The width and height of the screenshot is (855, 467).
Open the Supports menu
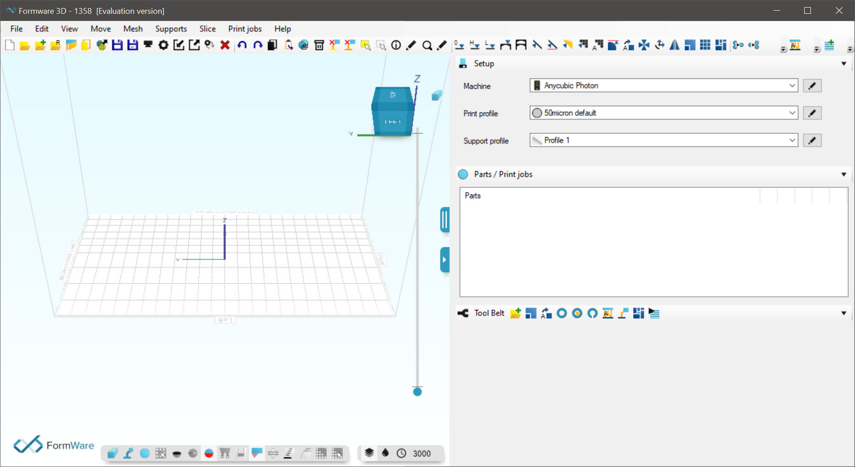tap(171, 28)
